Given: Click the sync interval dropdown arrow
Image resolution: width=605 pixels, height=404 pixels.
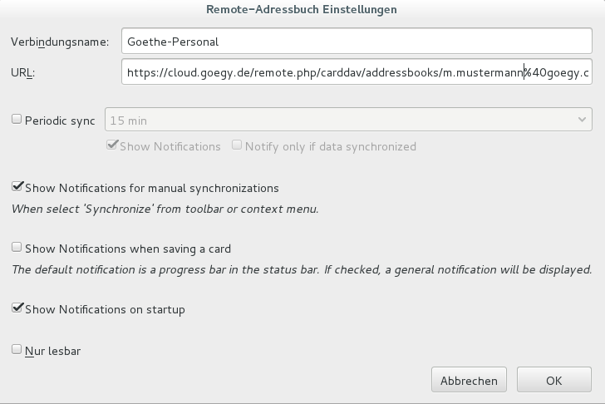Looking at the screenshot, I should [x=583, y=121].
